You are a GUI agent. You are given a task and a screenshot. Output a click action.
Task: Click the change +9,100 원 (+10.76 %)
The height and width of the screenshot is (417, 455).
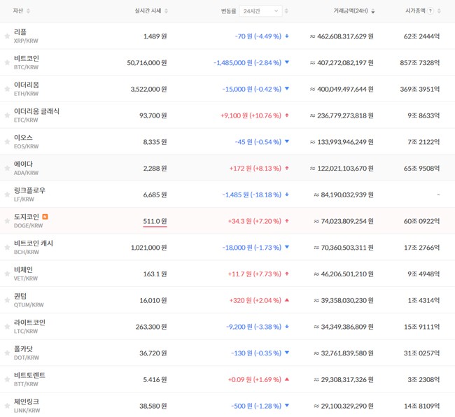pyautogui.click(x=251, y=115)
